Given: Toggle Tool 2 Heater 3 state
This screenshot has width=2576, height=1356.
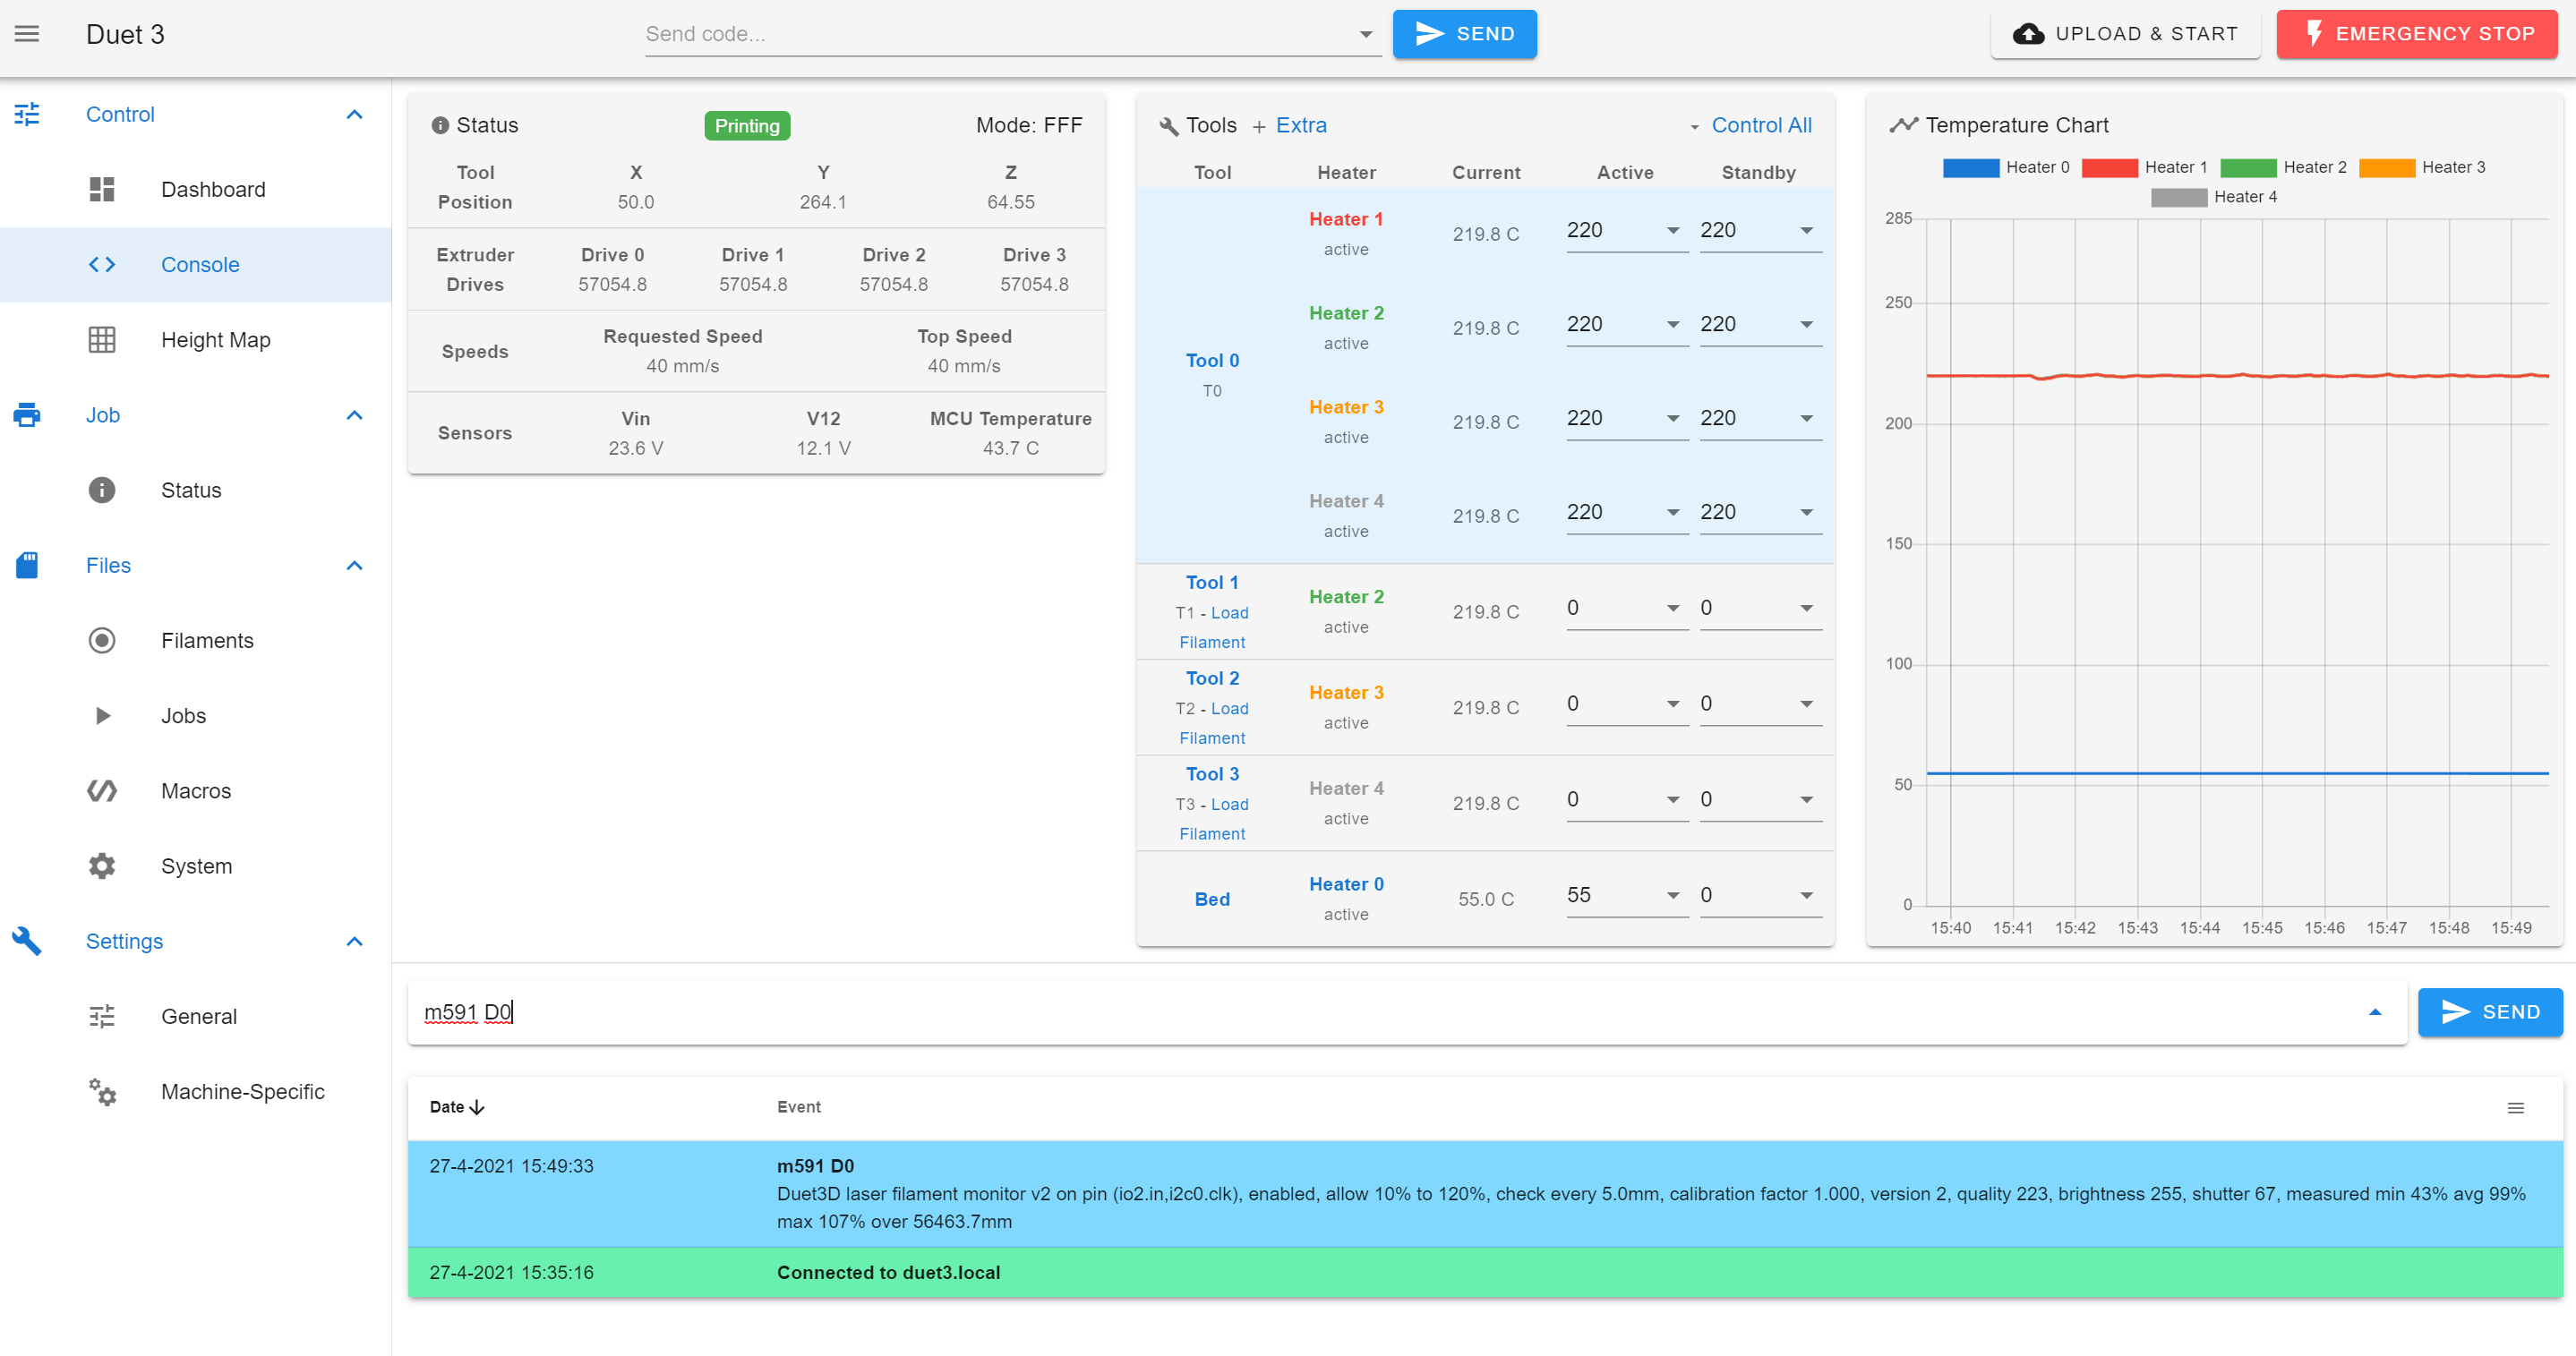Looking at the screenshot, I should 1346,693.
